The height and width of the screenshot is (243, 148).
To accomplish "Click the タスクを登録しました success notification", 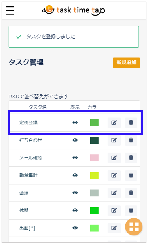I will [x=74, y=37].
